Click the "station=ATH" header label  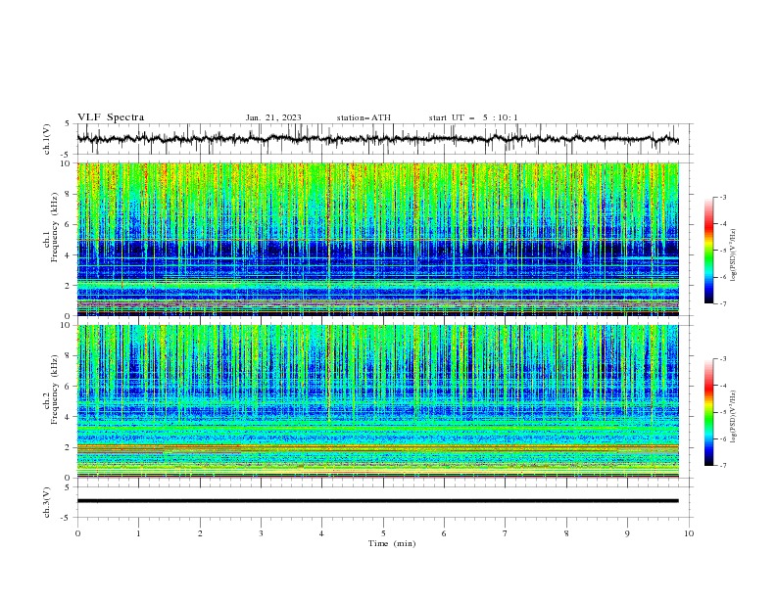pos(364,117)
